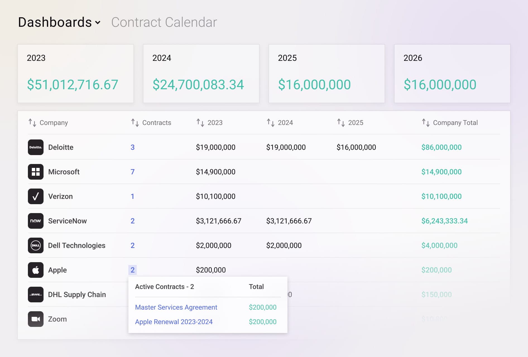The height and width of the screenshot is (357, 528).
Task: Open the Dashboards dropdown menu
Action: click(59, 22)
